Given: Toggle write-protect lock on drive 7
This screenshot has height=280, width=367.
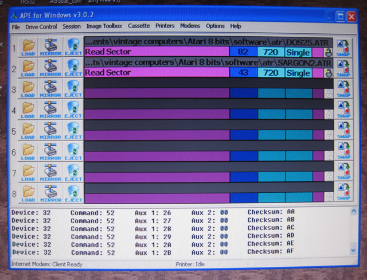Looking at the screenshot, I should (x=329, y=177).
